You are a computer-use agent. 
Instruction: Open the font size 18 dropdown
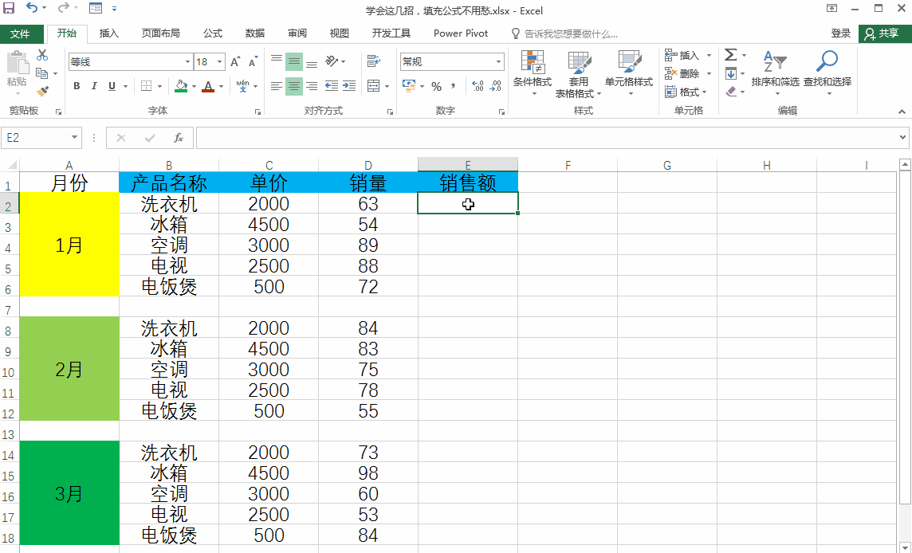click(220, 61)
